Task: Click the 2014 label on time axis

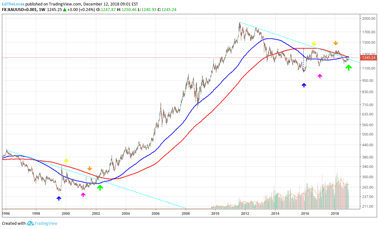Action: click(275, 213)
